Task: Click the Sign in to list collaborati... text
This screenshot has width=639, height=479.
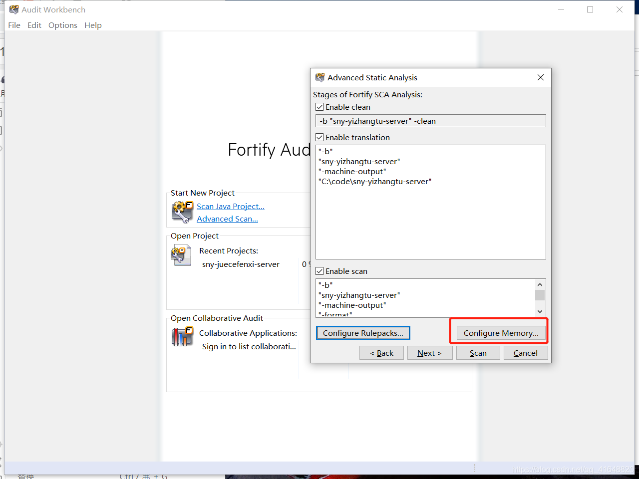Action: tap(249, 346)
